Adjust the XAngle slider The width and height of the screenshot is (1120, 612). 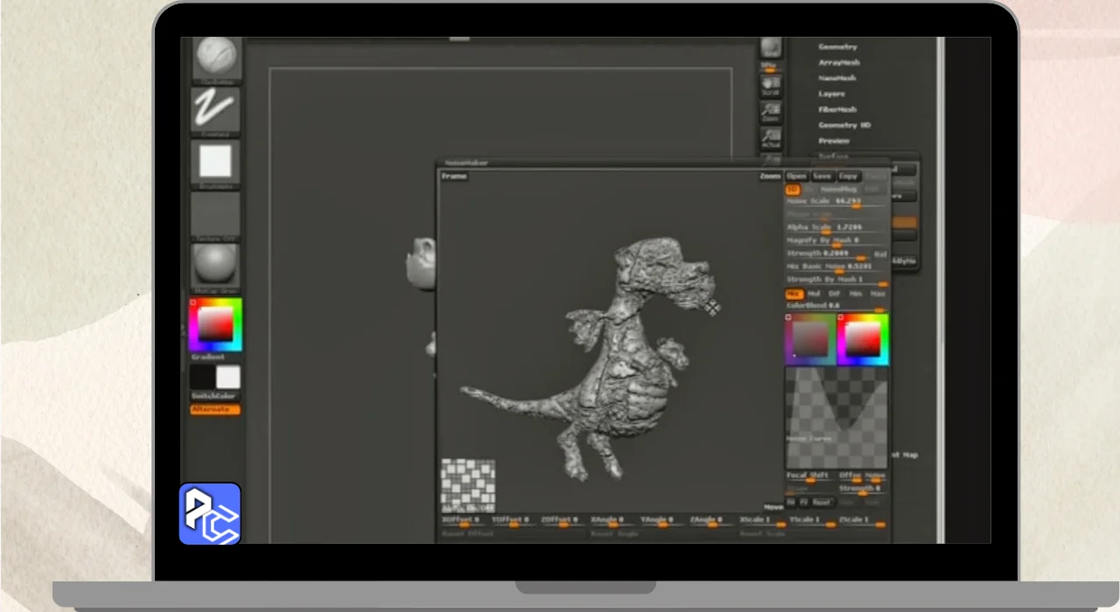(x=613, y=521)
